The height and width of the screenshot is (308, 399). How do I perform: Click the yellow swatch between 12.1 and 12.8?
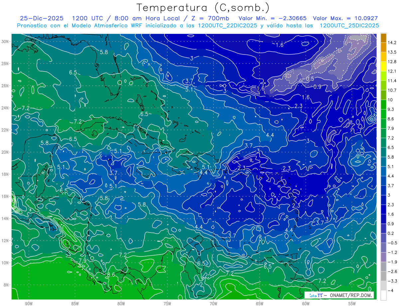click(x=383, y=66)
